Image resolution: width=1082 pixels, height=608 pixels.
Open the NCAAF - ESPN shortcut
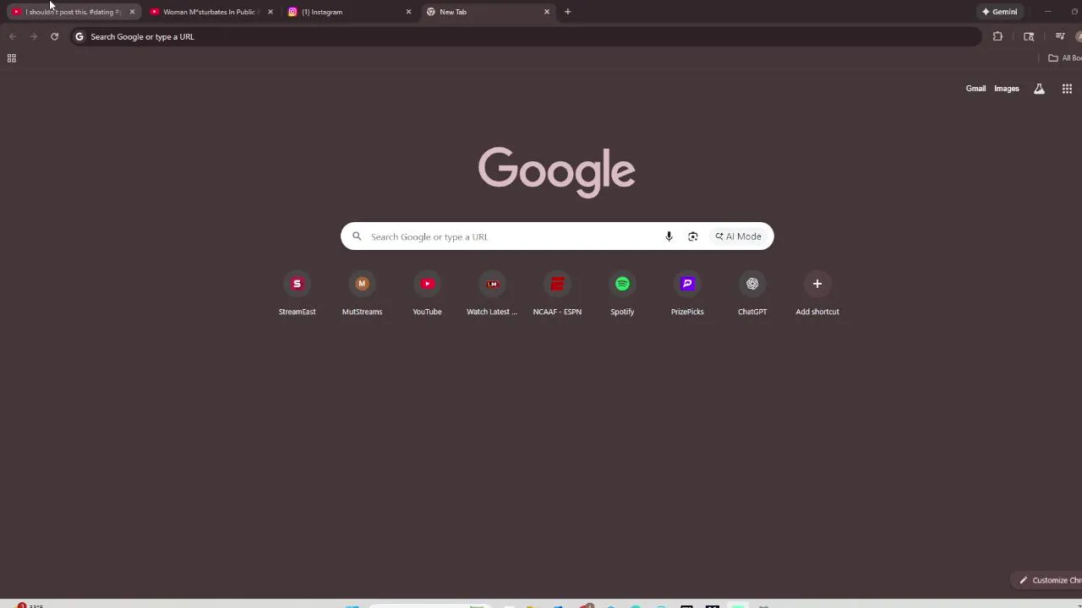557,294
